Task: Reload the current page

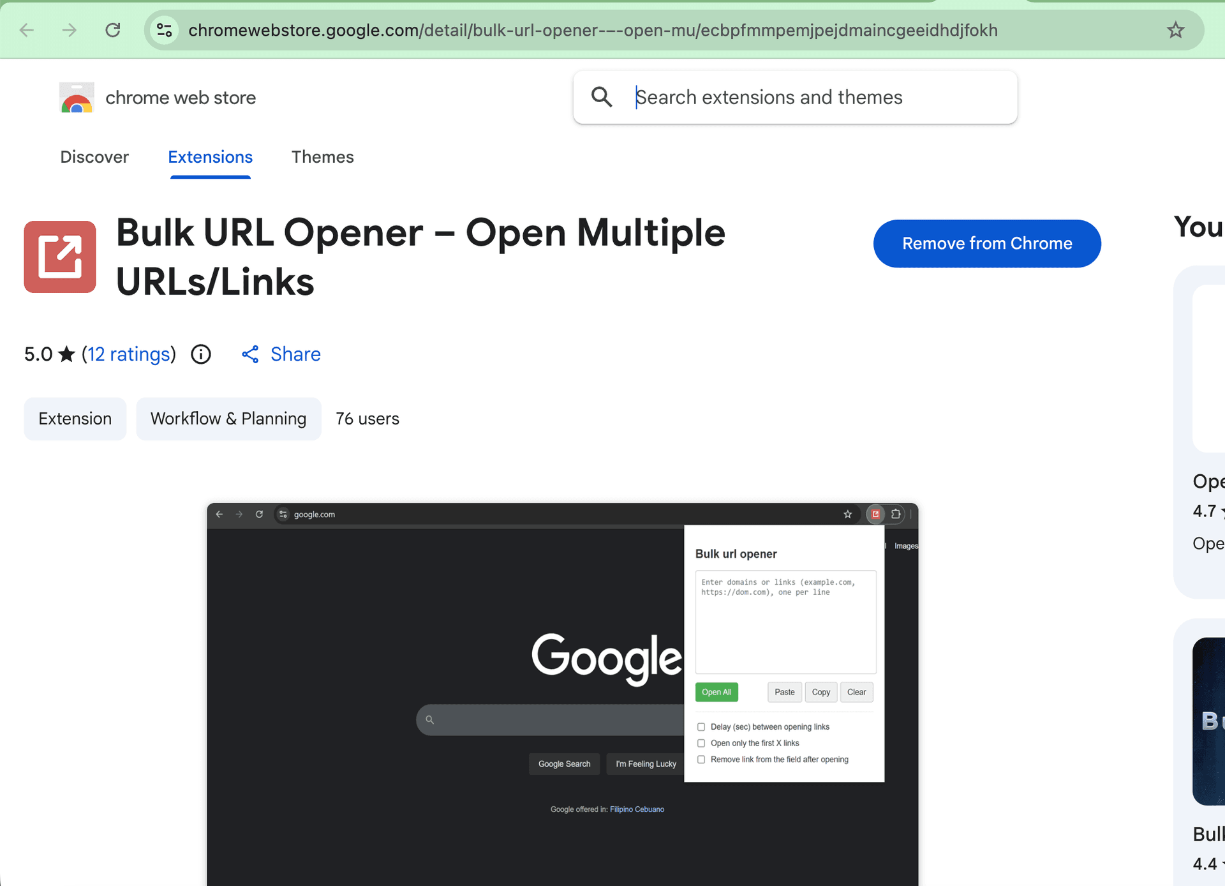Action: (113, 30)
